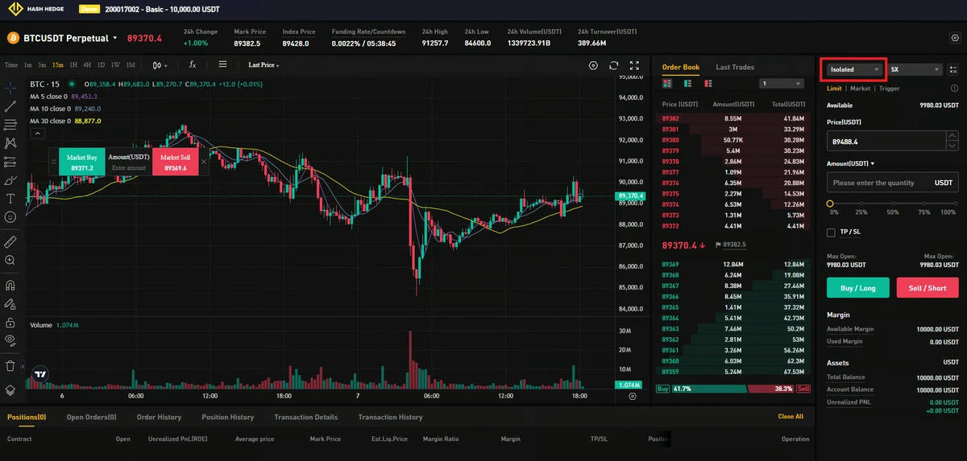Open the Isolated margin mode dropdown

854,70
